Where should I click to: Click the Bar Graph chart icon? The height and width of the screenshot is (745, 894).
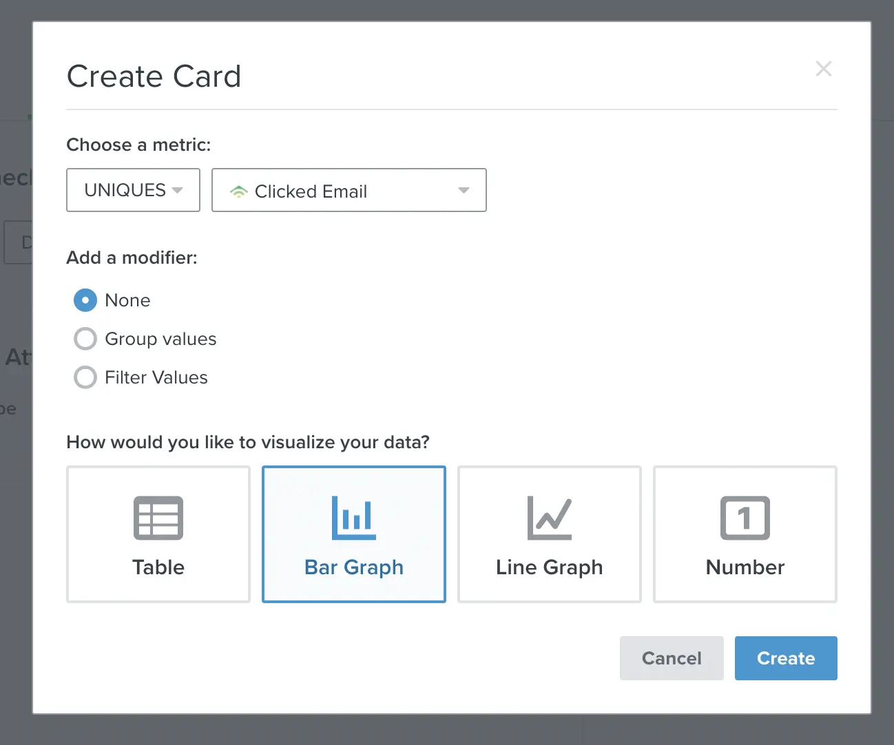[x=354, y=518]
